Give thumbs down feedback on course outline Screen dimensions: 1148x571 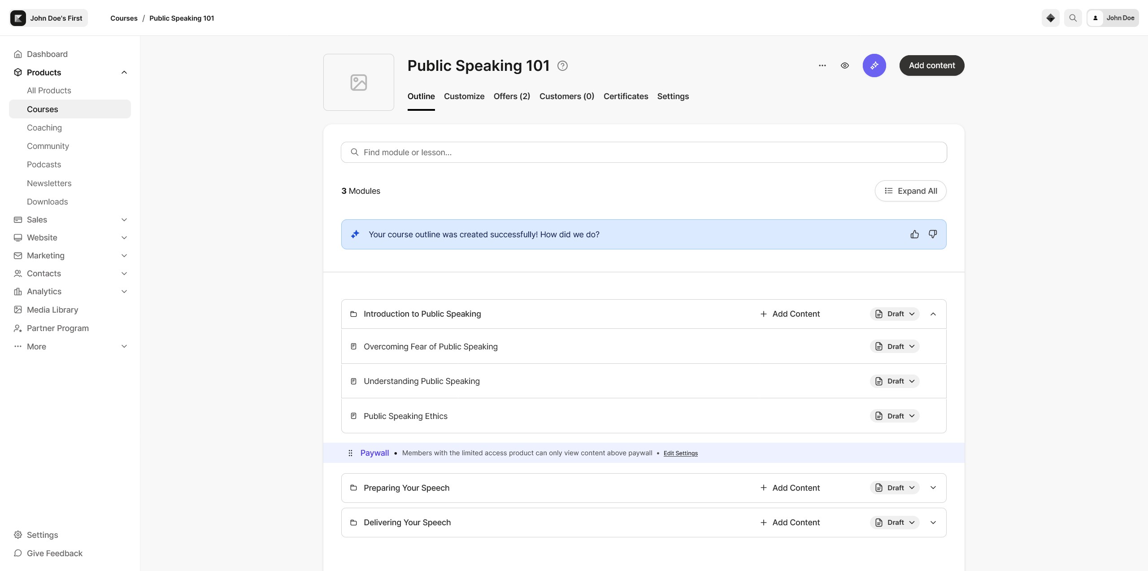point(933,234)
